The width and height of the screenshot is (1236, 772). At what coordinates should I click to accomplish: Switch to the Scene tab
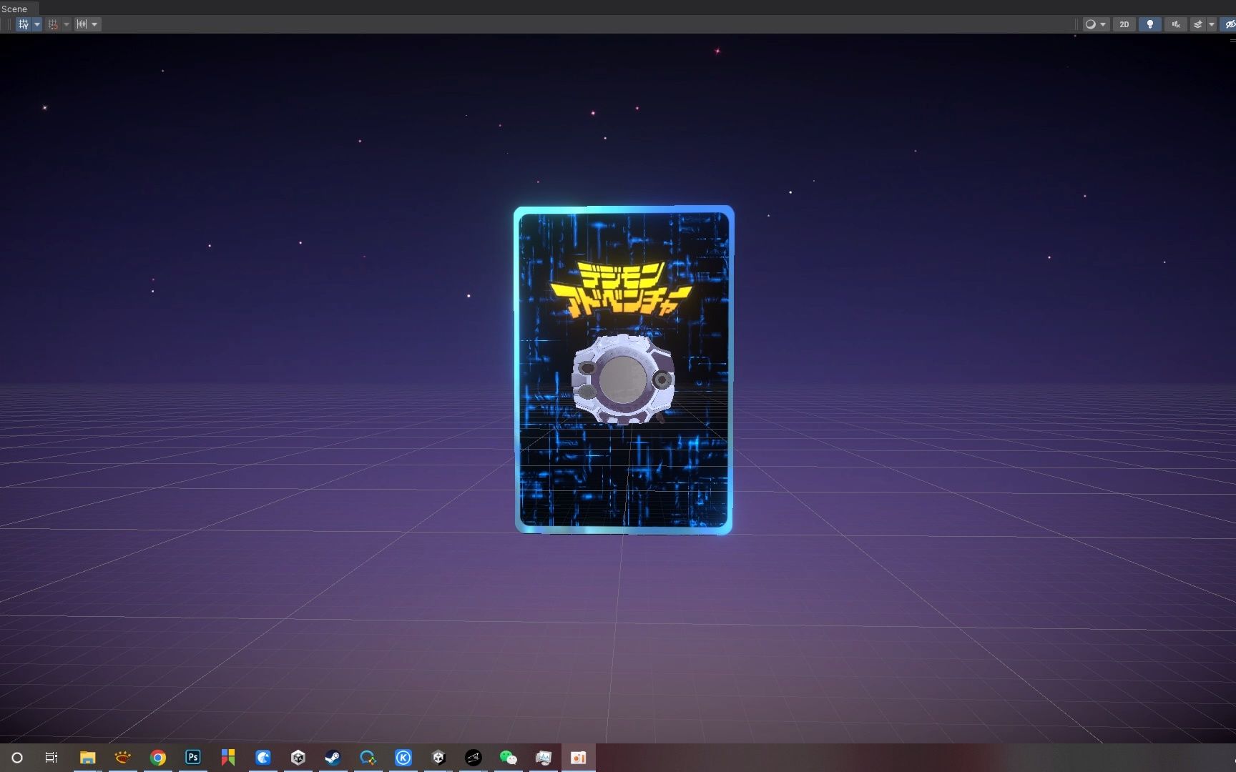(14, 9)
